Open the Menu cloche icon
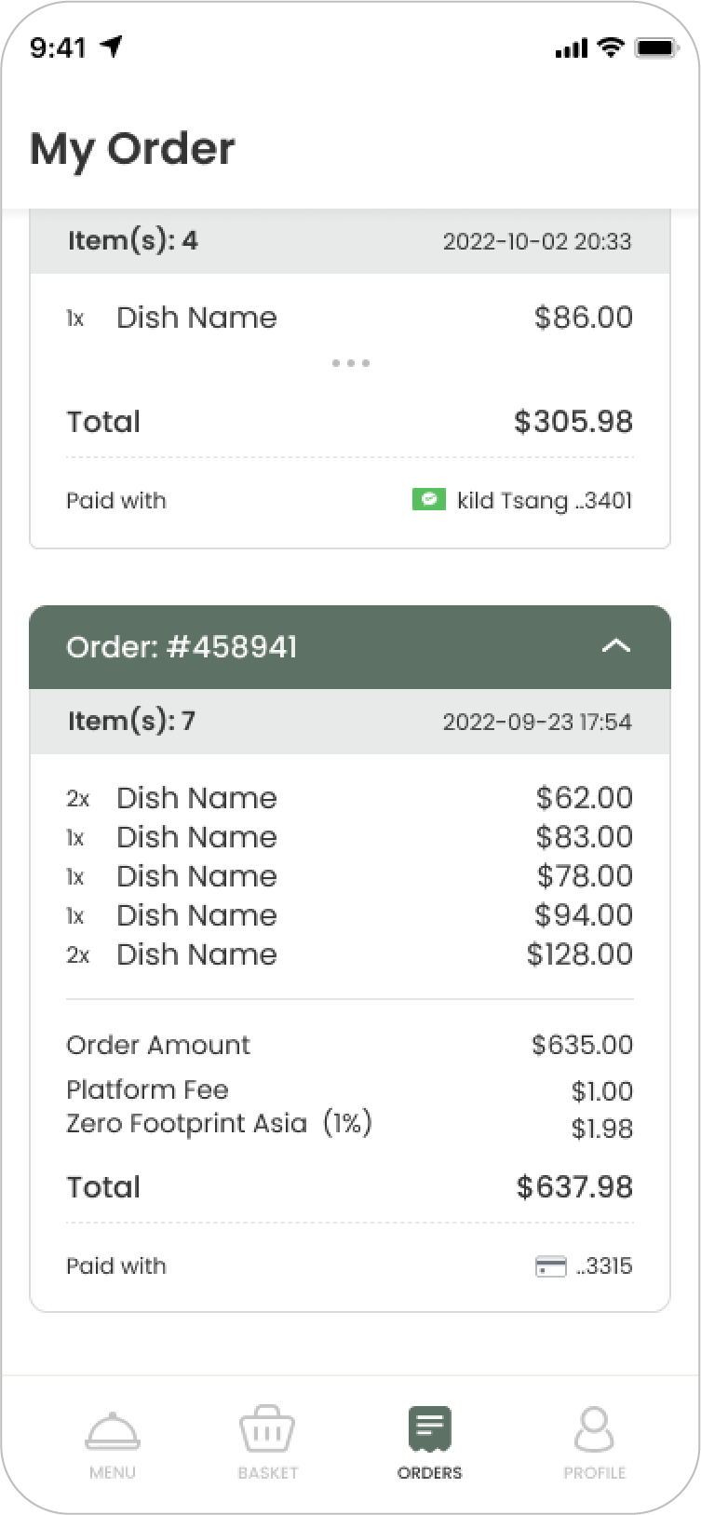Viewport: 701px width, 1515px height. pyautogui.click(x=113, y=1430)
